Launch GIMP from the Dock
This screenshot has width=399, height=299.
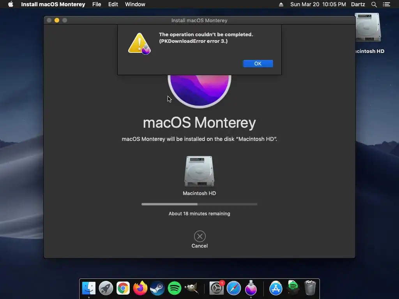(191, 288)
